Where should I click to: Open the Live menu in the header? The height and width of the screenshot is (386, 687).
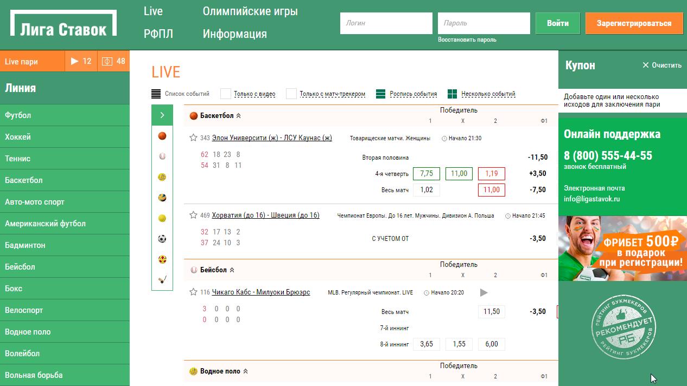click(x=154, y=11)
